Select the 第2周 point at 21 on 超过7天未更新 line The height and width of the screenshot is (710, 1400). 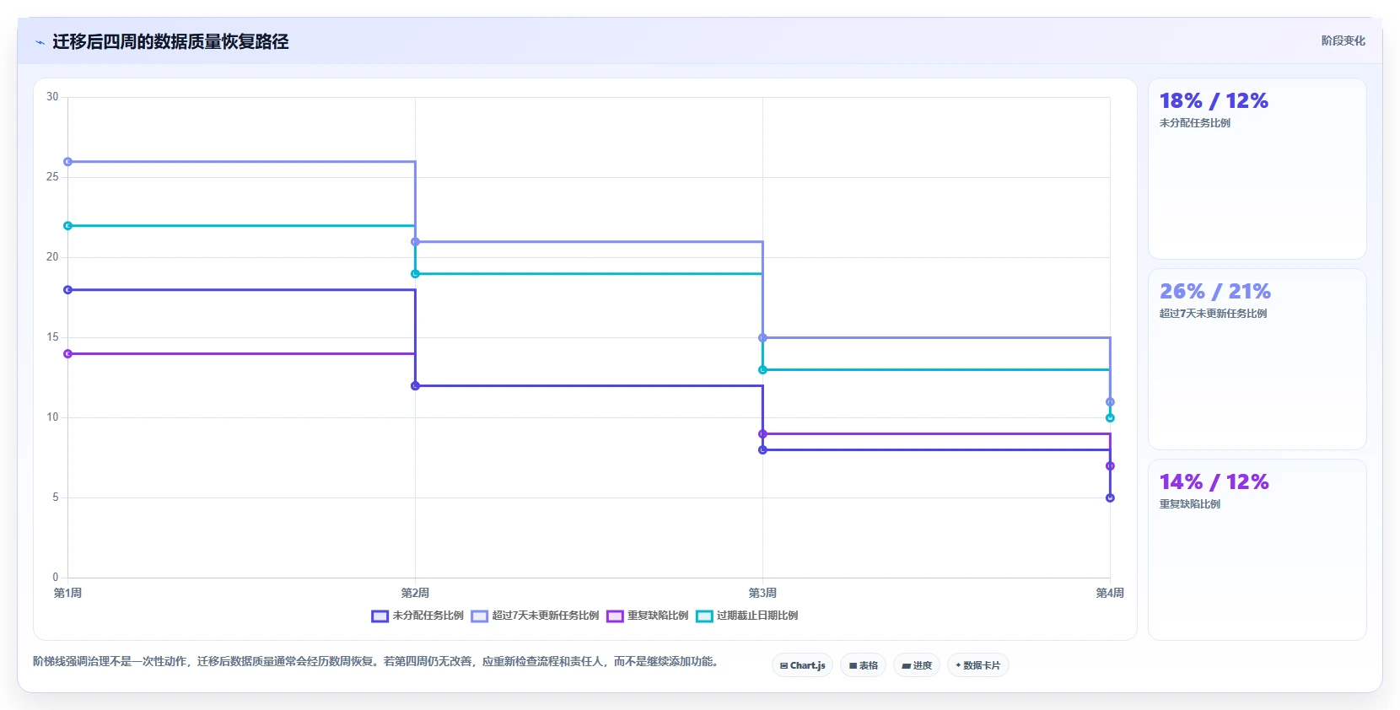[x=415, y=242]
